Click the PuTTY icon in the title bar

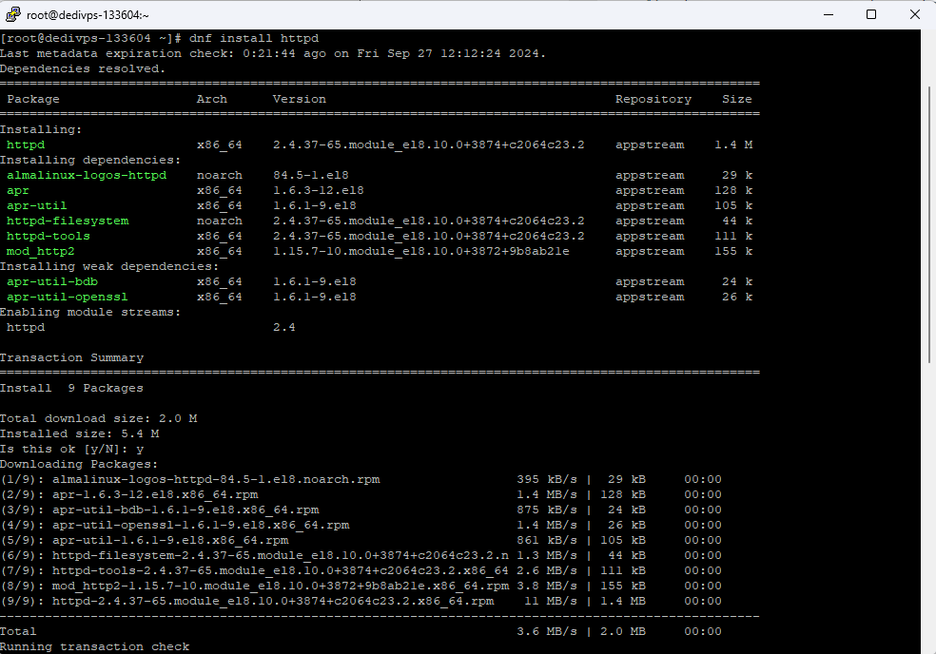[12, 14]
